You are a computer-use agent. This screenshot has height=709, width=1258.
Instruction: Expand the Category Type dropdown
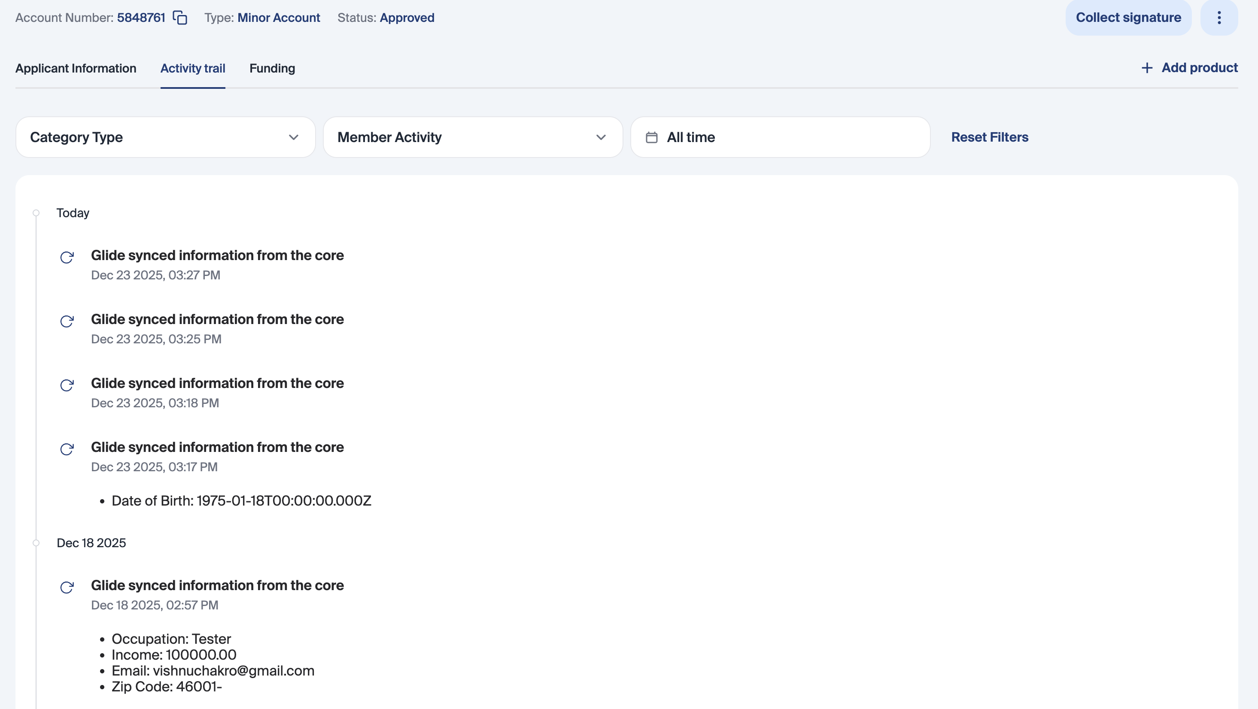point(165,137)
